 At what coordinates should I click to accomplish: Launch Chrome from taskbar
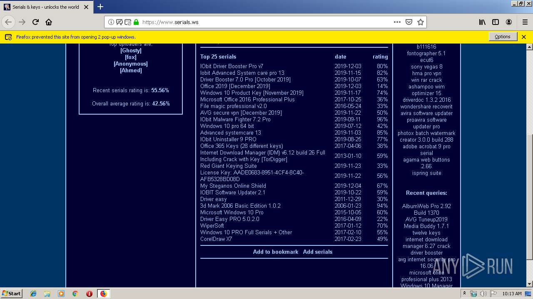[x=75, y=294]
